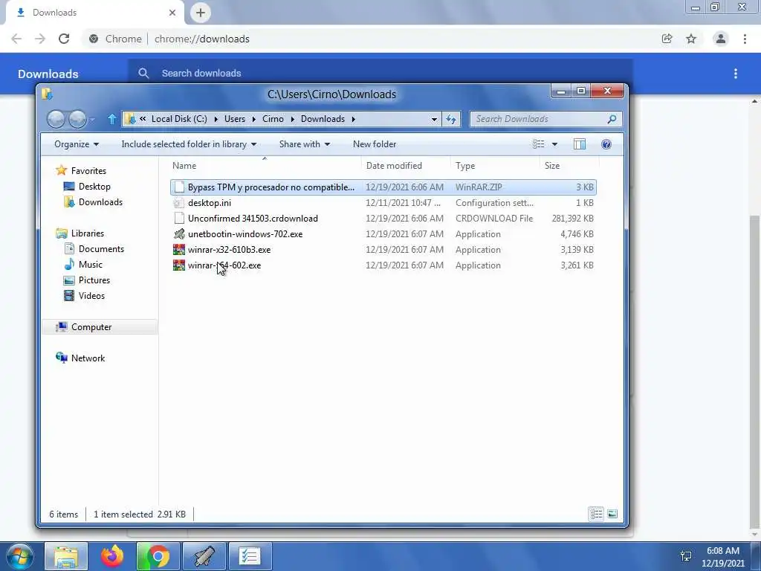Click the network icon in system tray
The width and height of the screenshot is (761, 571).
pyautogui.click(x=686, y=556)
